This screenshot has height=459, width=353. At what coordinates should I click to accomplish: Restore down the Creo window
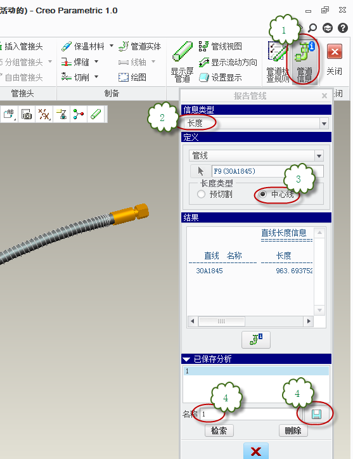point(325,10)
